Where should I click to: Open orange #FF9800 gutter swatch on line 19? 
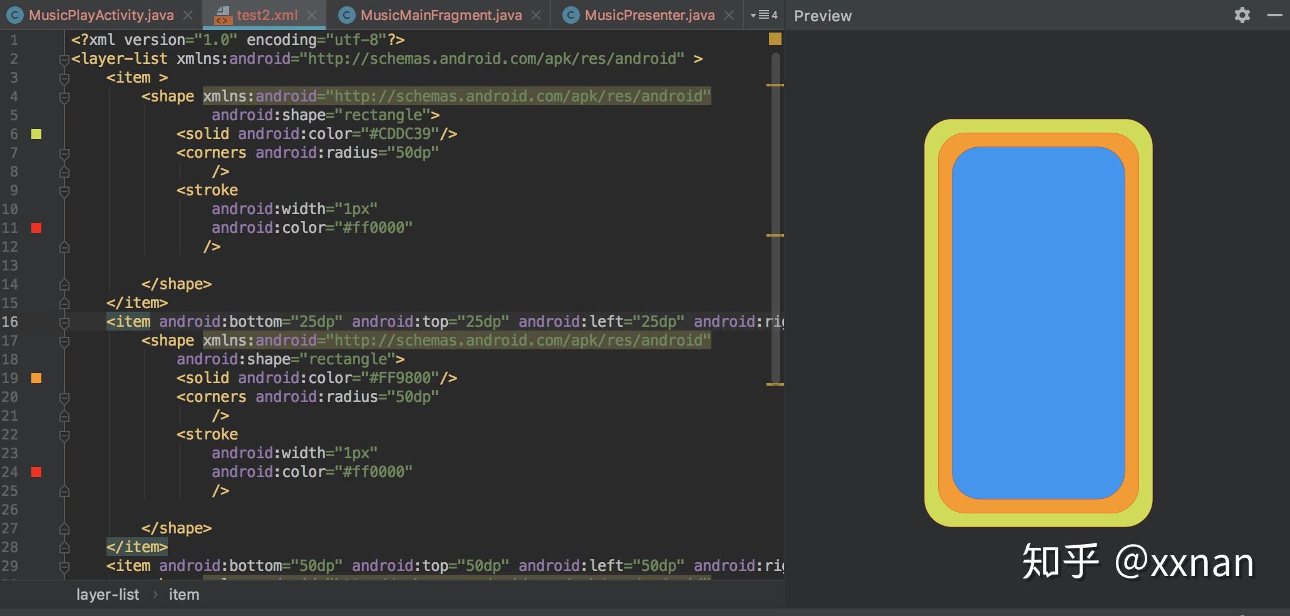pyautogui.click(x=36, y=378)
